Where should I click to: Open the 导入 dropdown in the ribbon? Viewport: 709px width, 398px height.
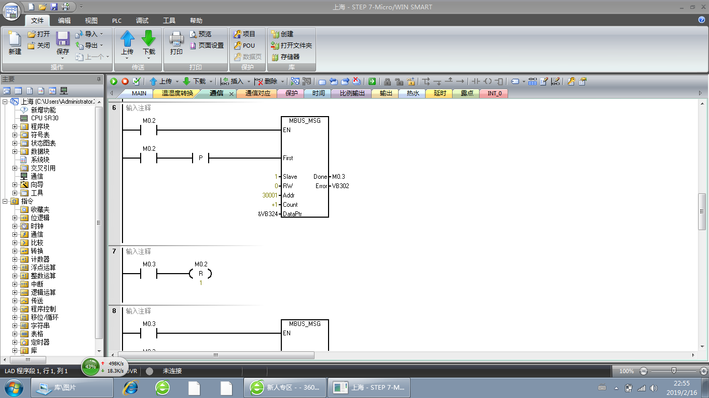pyautogui.click(x=101, y=34)
